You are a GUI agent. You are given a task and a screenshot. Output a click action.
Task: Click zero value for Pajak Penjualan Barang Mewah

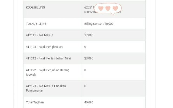[85, 70]
